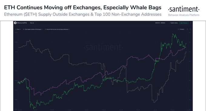Screen dimensions: 206x111
Task: Expand the arrow next to Save as
Action: point(36,23)
